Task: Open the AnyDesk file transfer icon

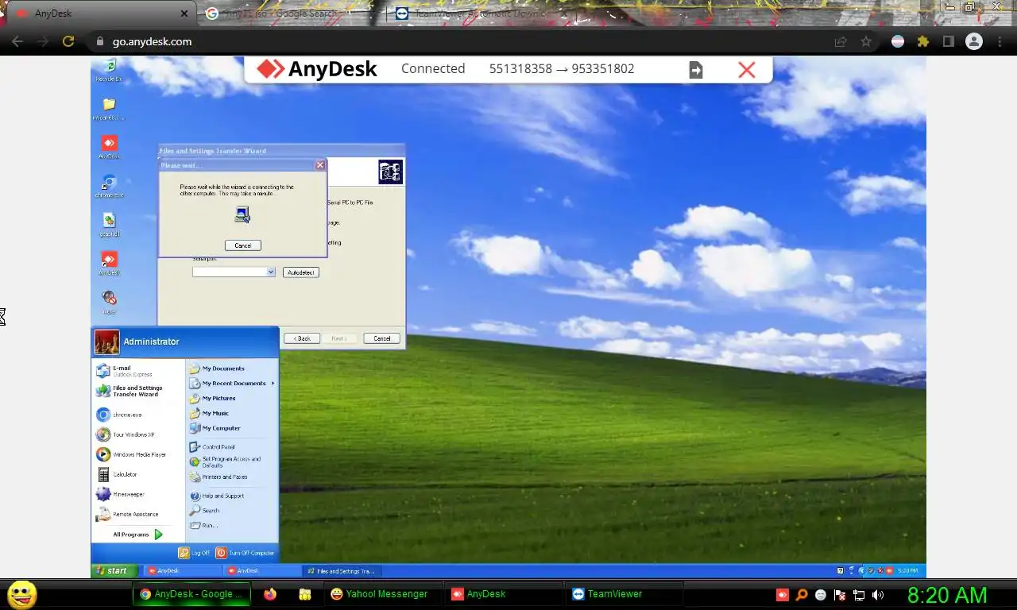Action: [x=695, y=70]
